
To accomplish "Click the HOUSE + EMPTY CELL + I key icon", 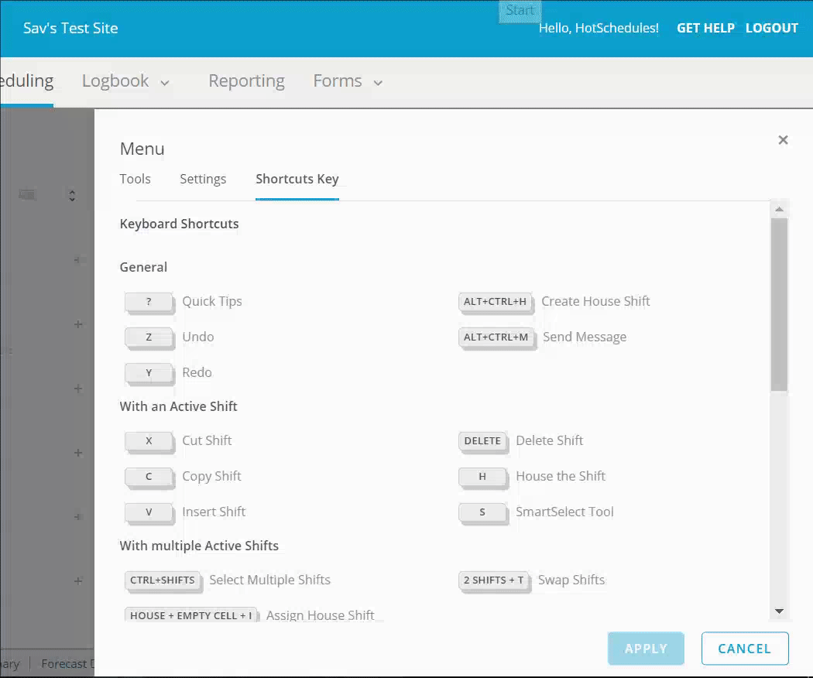I will click(190, 615).
